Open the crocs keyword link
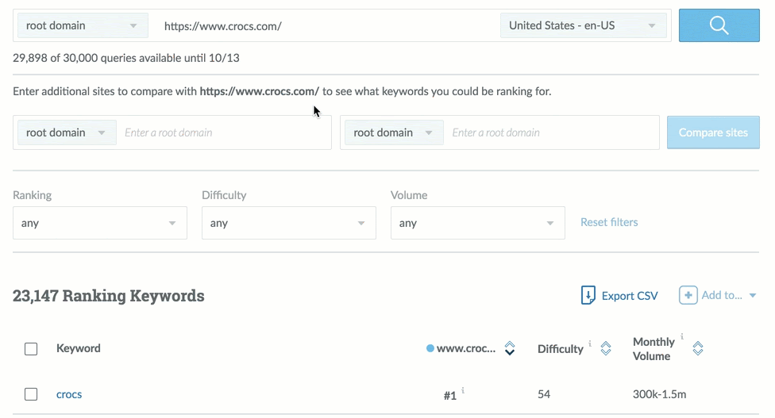This screenshot has height=418, width=775. pos(69,394)
